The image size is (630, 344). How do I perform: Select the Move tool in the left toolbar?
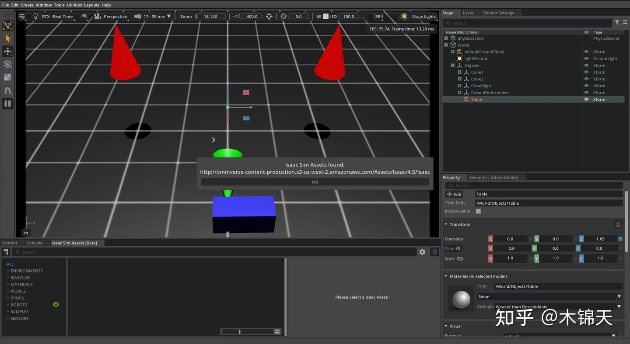7,51
